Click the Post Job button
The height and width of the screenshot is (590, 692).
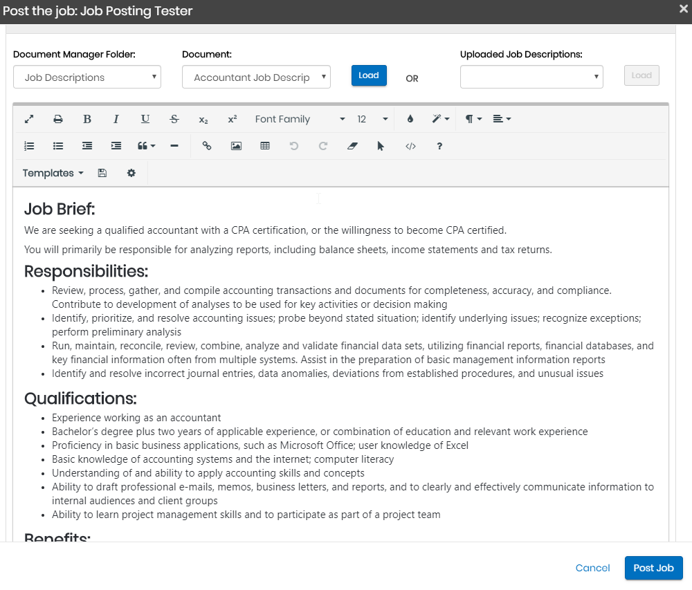[653, 568]
